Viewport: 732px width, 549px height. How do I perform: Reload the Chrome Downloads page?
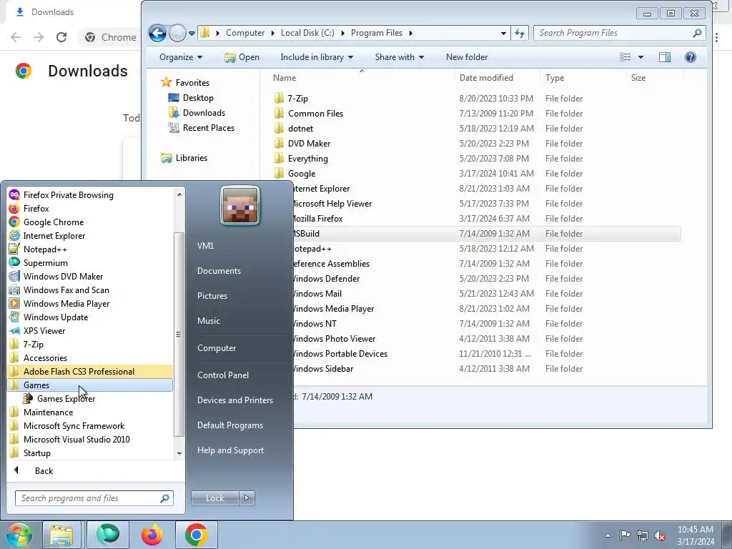[61, 37]
